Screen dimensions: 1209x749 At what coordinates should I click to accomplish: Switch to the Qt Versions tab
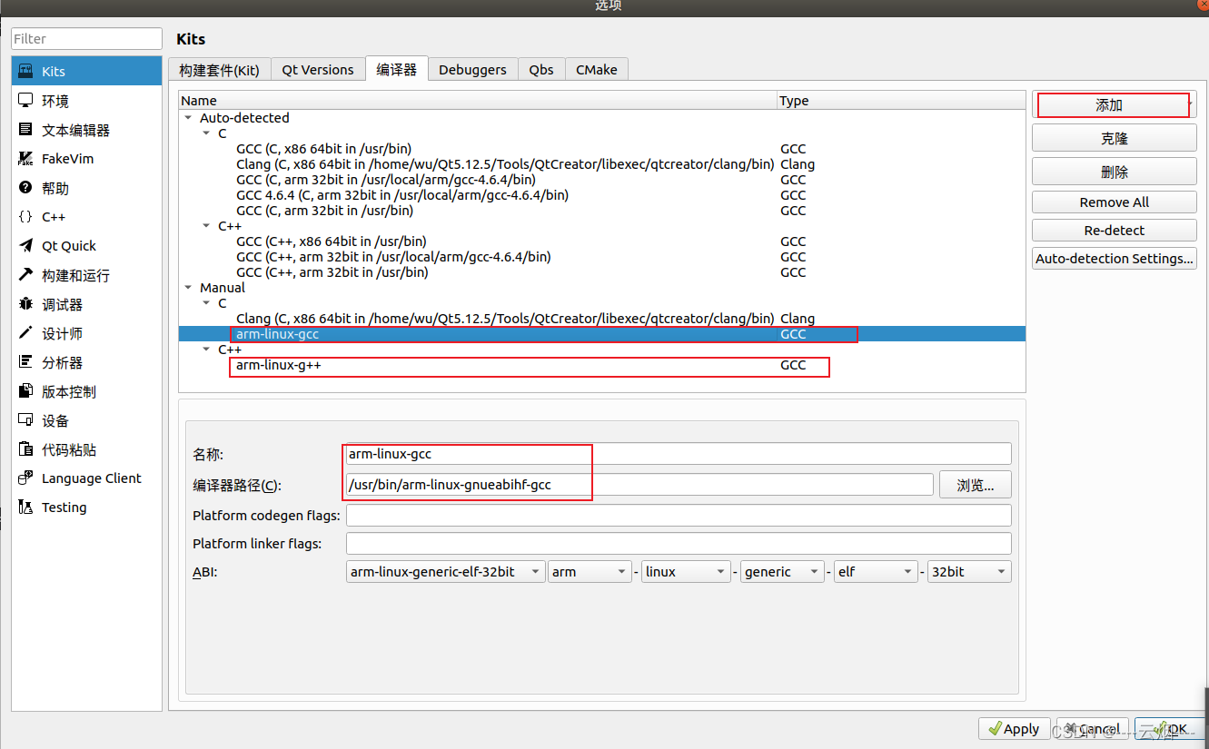click(x=318, y=69)
